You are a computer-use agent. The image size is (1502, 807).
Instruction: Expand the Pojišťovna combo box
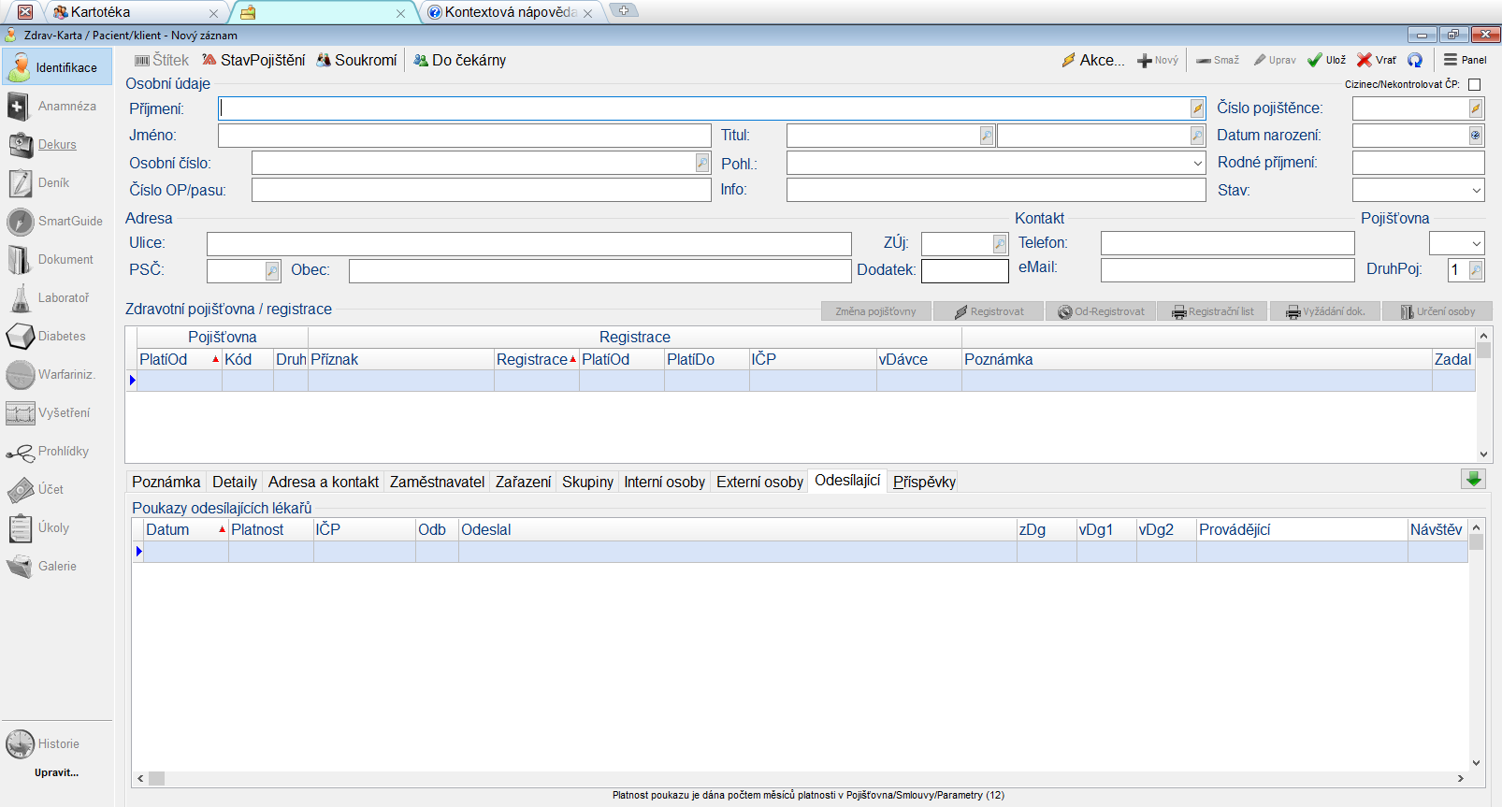1476,244
